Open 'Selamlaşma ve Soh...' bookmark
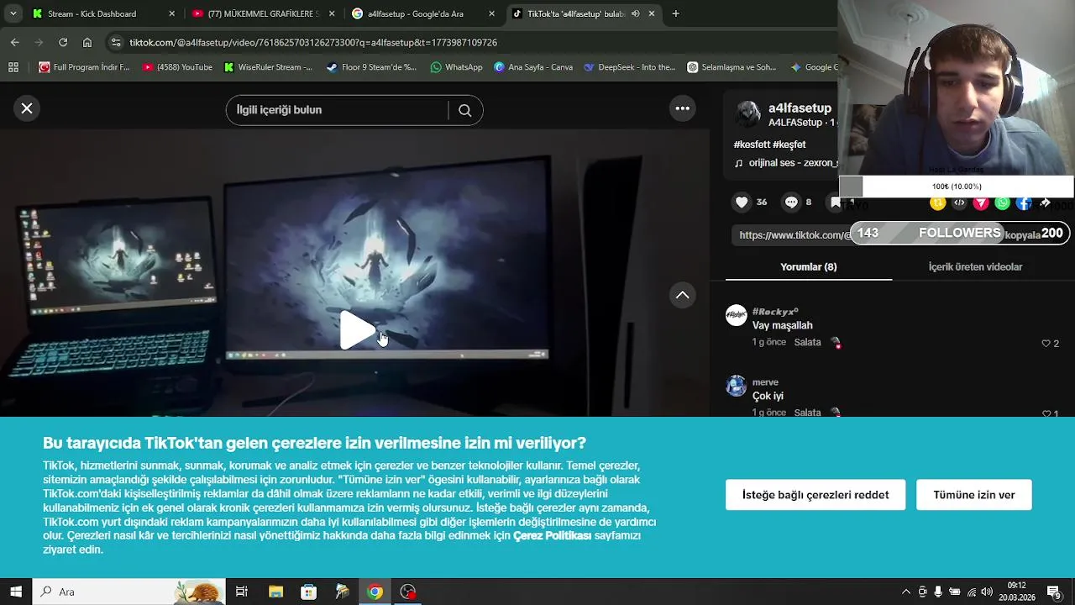 tap(732, 67)
